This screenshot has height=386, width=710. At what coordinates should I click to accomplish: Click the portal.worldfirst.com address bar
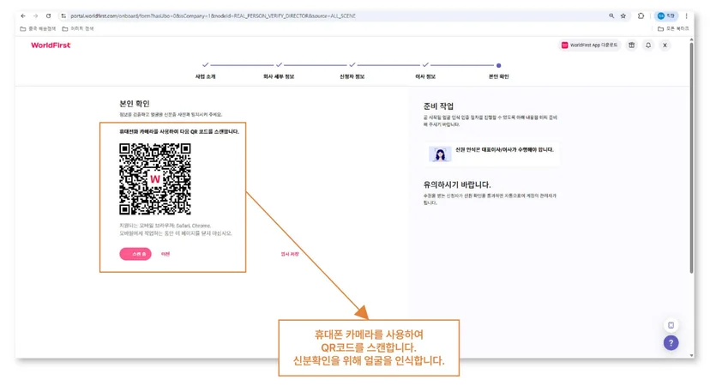coord(335,15)
